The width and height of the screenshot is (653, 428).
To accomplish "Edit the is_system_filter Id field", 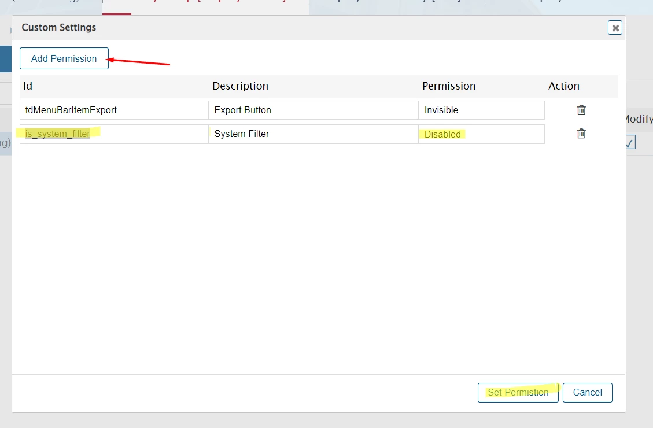I will tap(114, 134).
